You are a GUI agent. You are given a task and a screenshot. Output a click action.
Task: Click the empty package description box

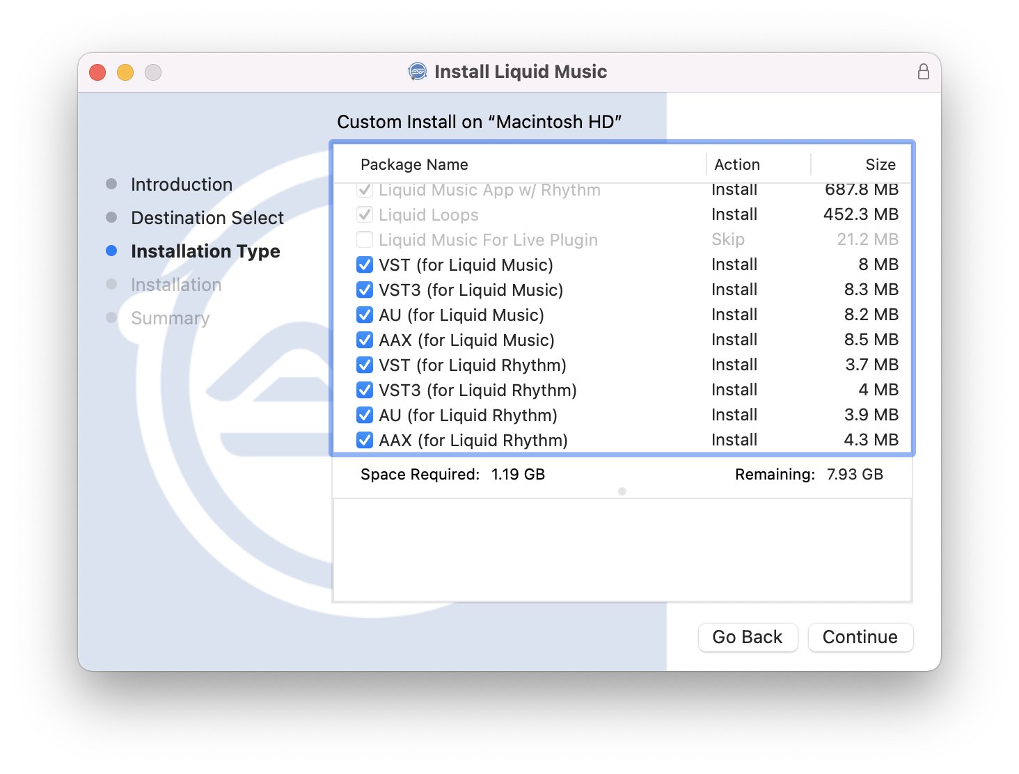622,550
